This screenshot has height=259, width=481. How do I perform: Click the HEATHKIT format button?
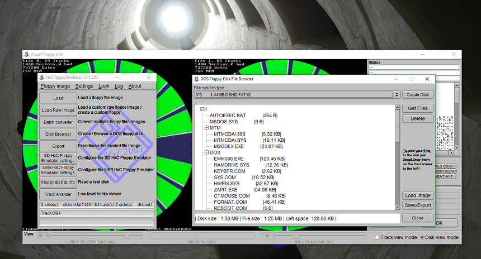[446, 176]
